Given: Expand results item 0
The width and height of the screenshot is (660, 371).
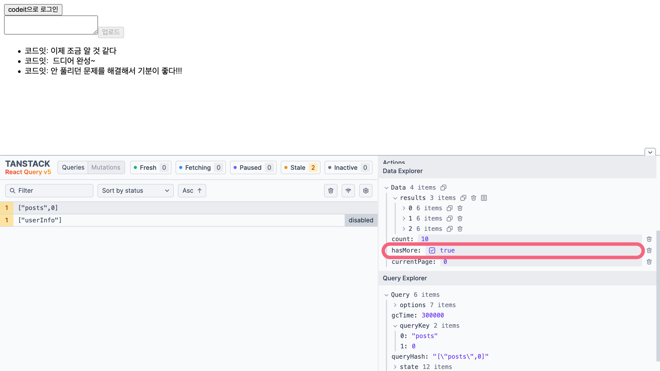Looking at the screenshot, I should (x=404, y=208).
